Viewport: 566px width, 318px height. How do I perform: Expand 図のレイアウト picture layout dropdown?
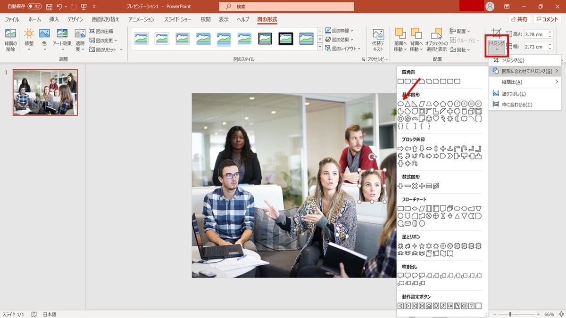(342, 49)
